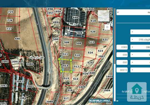Open the الزرقاء (19) dropdown

pyautogui.click(x=140, y=40)
